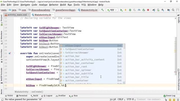
Task: Close the MainActivity.kt editor tab
Action: 53,15
